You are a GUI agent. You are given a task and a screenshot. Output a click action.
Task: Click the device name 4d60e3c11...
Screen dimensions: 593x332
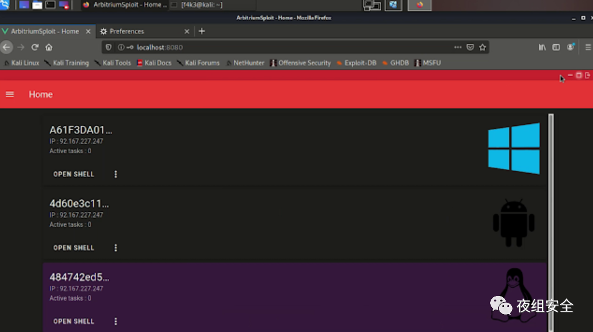pyautogui.click(x=79, y=204)
